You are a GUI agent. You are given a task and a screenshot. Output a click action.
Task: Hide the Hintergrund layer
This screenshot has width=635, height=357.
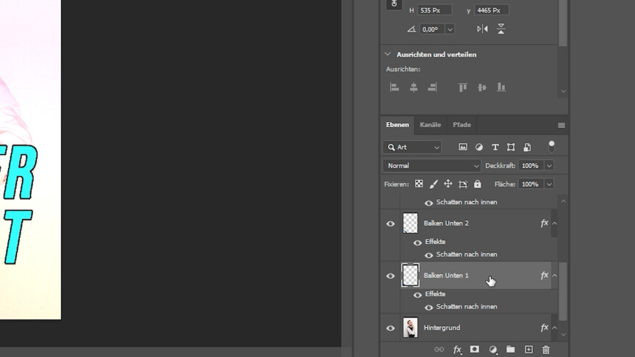(390, 328)
